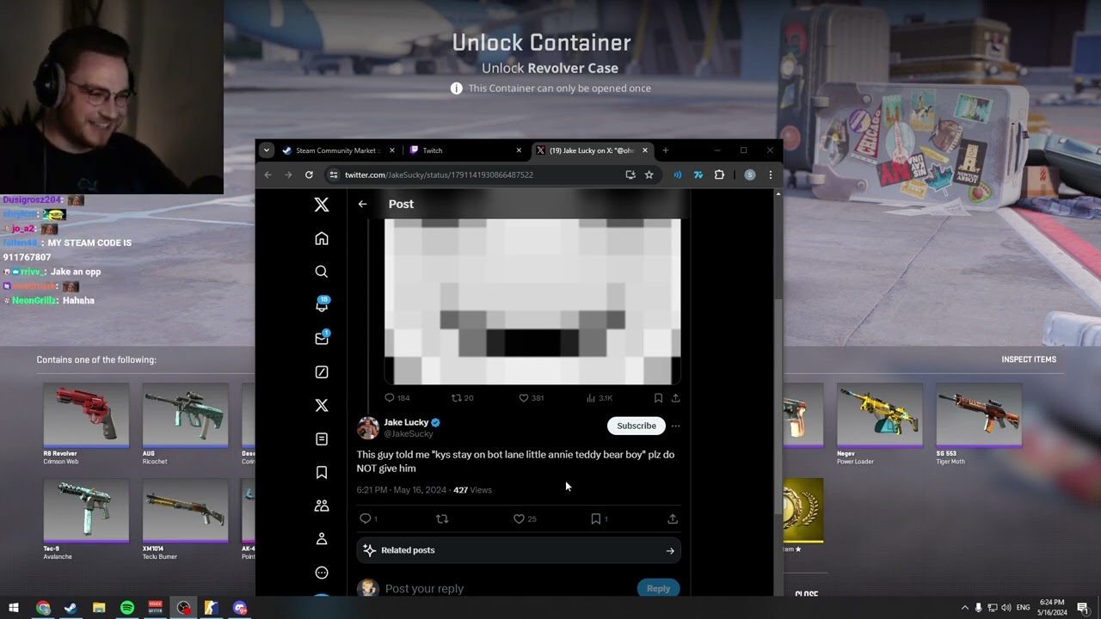The height and width of the screenshot is (619, 1101).
Task: Open the More circle menu in sidebar
Action: [x=322, y=573]
